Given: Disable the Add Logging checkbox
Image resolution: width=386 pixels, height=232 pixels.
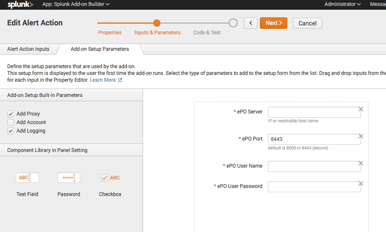Looking at the screenshot, I should (11, 131).
